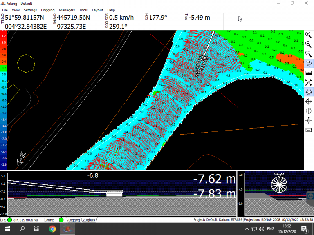Image resolution: width=314 pixels, height=235 pixels.
Task: Open Task View from the taskbar
Action: 37,229
